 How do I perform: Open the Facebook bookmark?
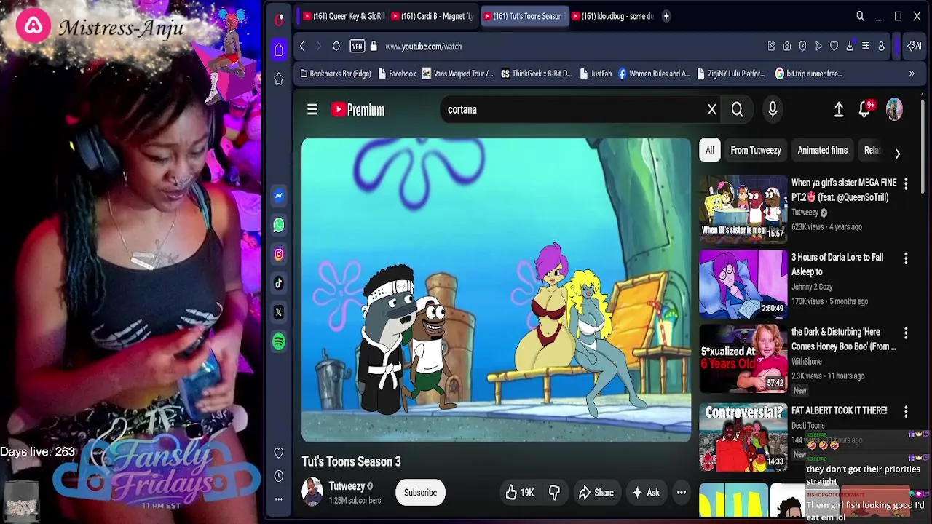tap(396, 74)
